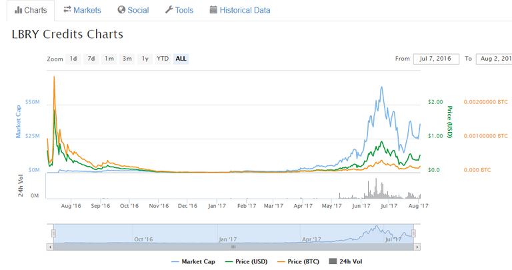
Task: Click the exchange arrows icon beside Markets
Action: point(67,10)
